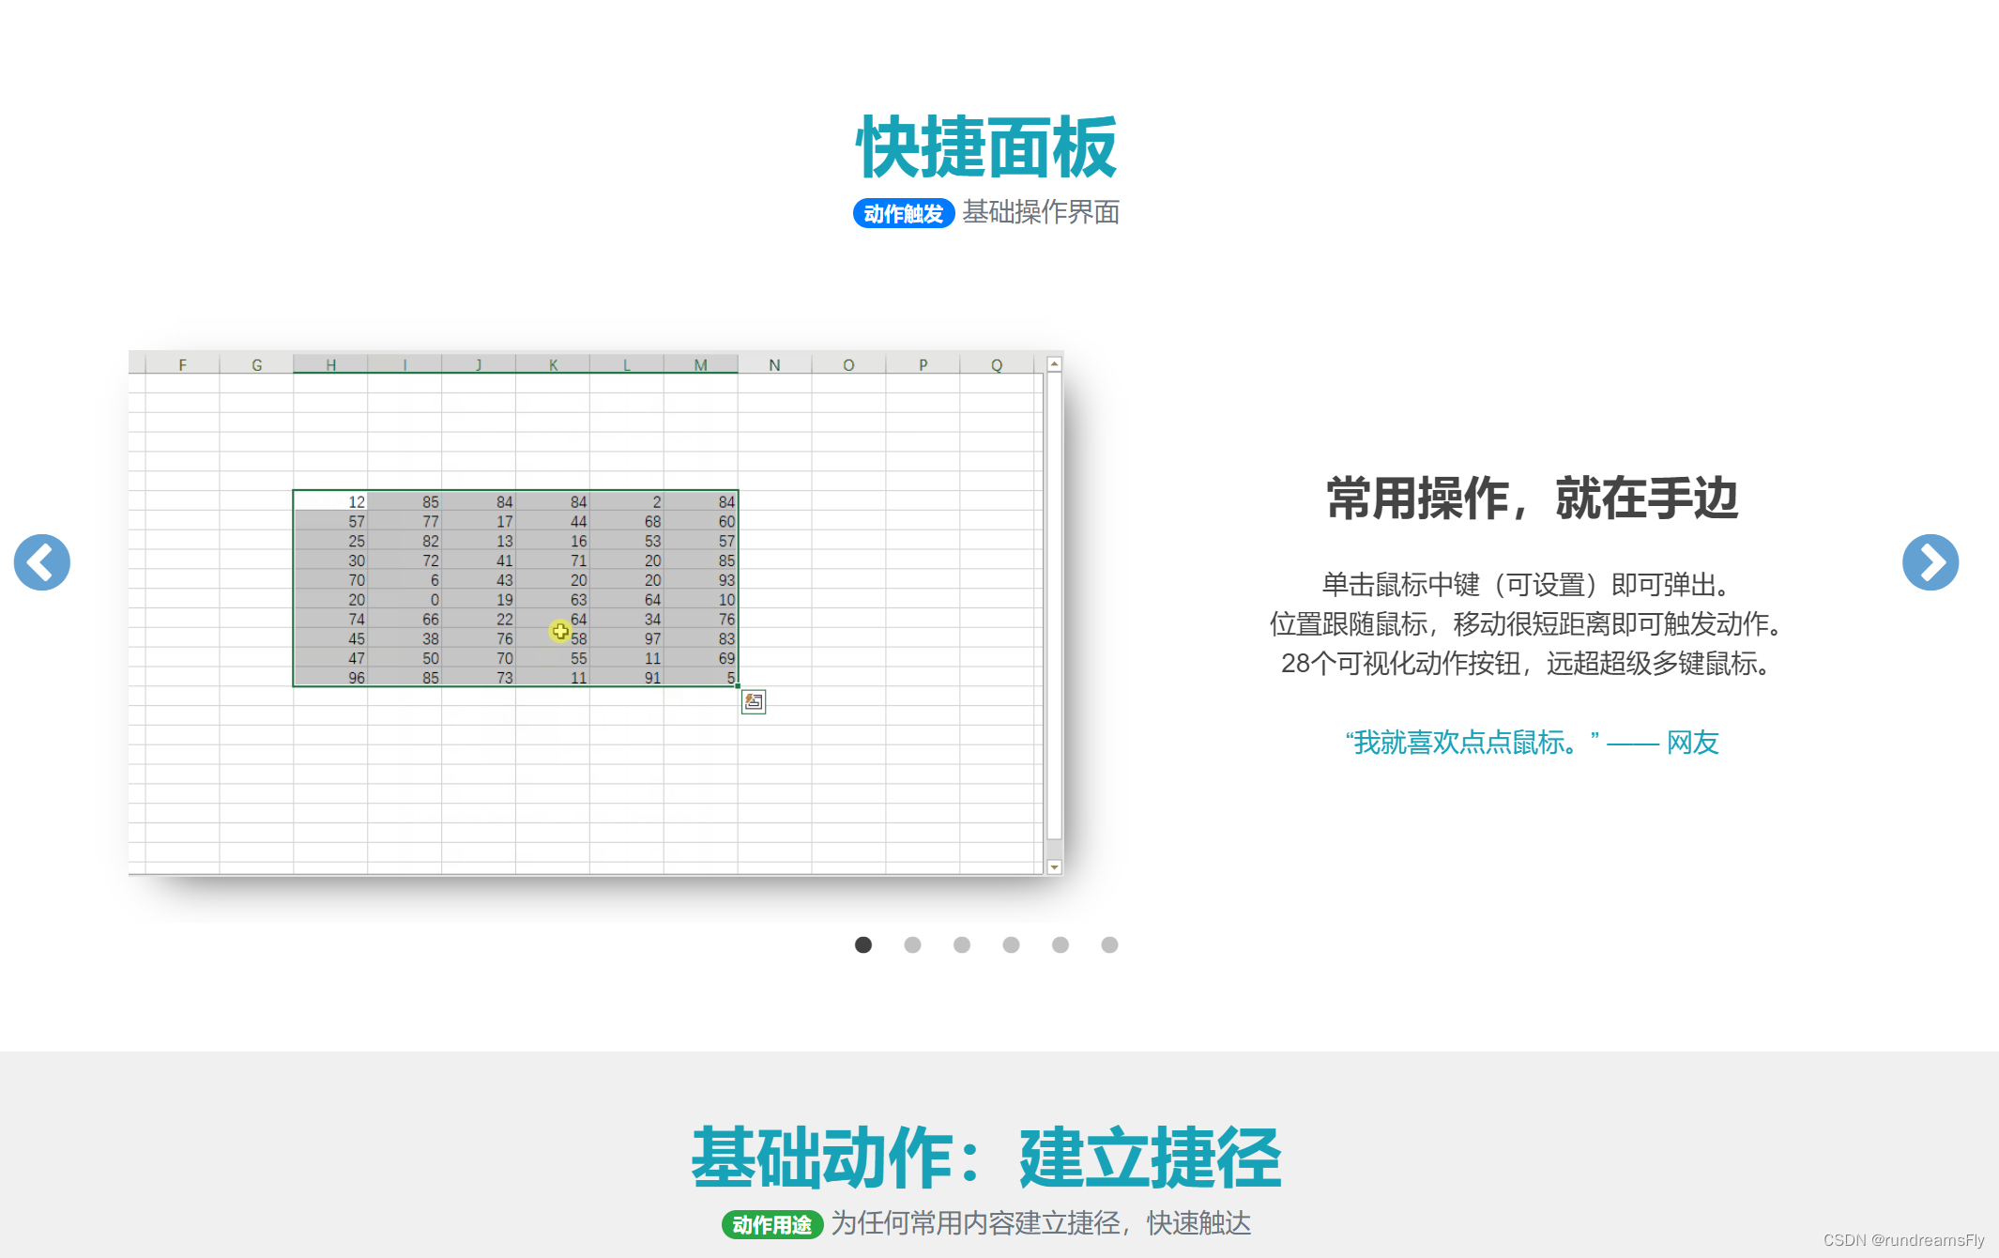Viewport: 1999px width, 1258px height.
Task: Click the 快捷面板 main heading
Action: point(986,146)
